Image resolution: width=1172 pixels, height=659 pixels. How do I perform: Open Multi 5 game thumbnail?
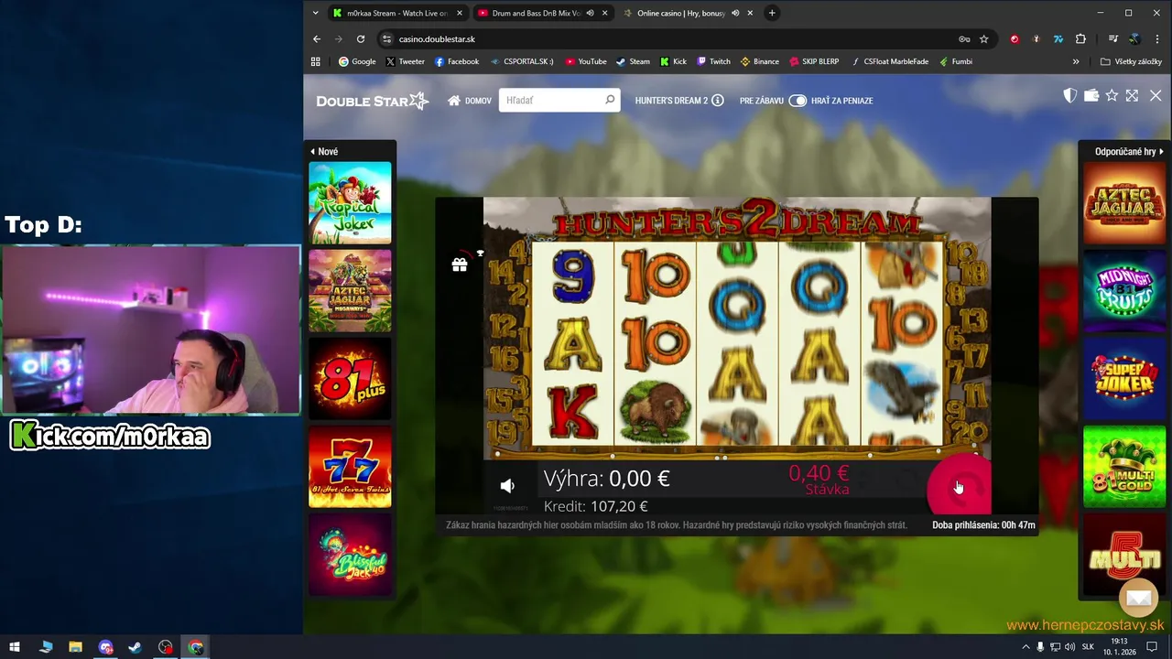[1124, 555]
